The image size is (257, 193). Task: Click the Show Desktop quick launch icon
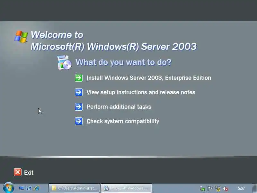(21, 188)
